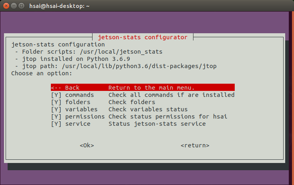Click the [Y] marker beside variables
This screenshot has height=185, width=294.
(x=56, y=109)
